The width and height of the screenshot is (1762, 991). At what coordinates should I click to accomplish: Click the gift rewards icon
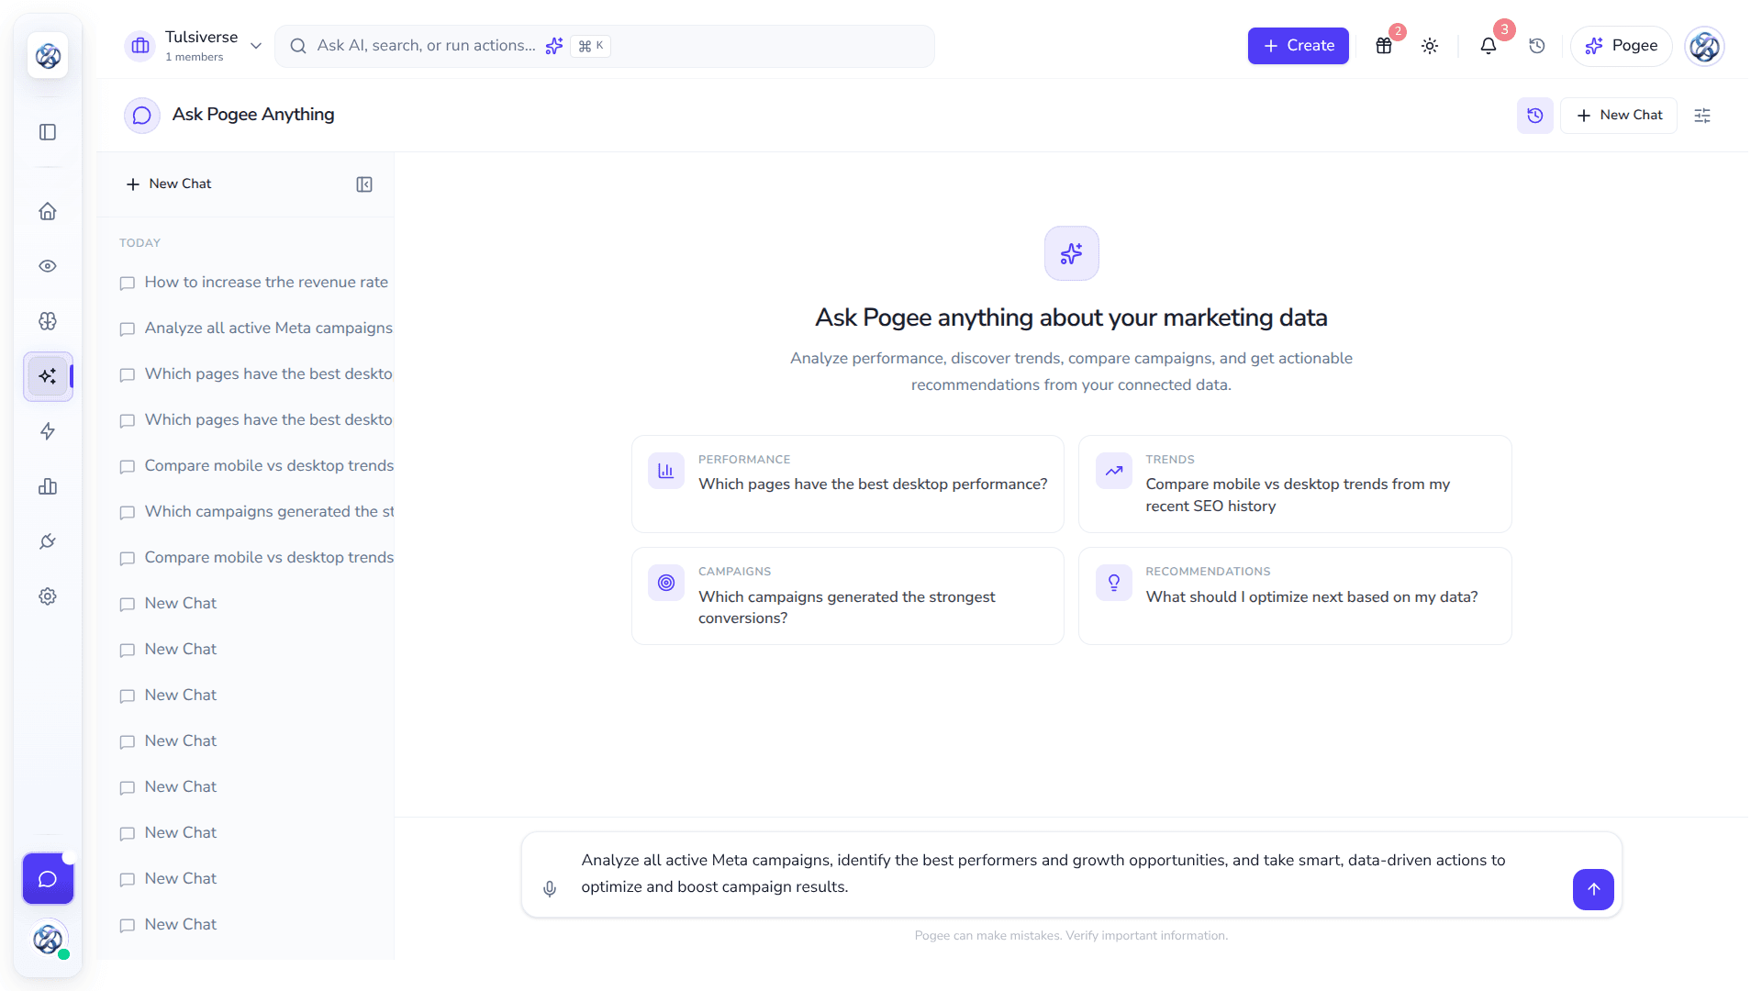1384,46
